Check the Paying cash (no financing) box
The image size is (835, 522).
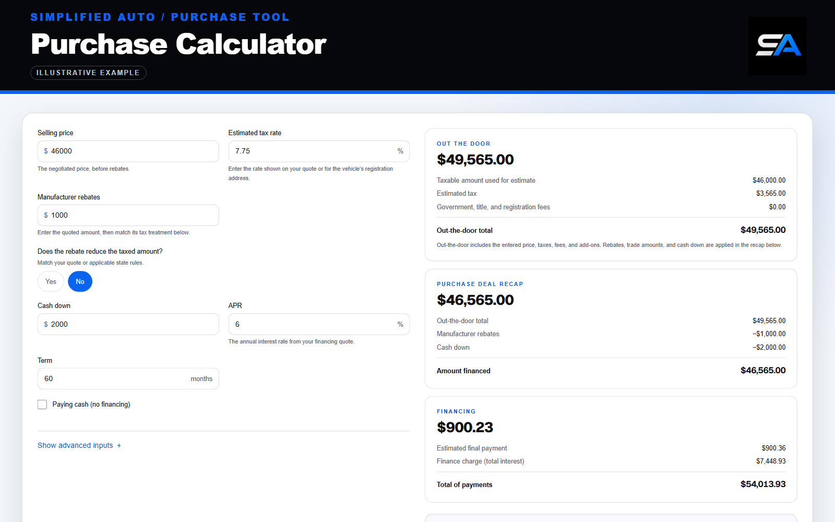coord(42,405)
